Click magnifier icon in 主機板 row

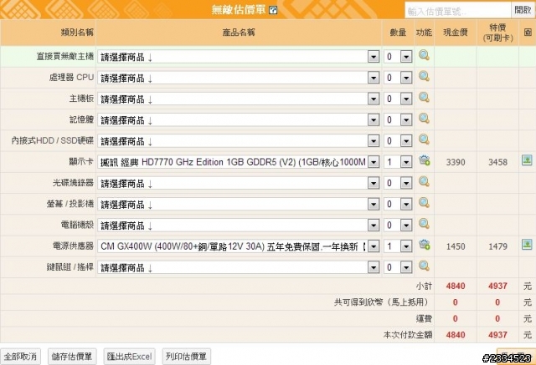pos(424,98)
